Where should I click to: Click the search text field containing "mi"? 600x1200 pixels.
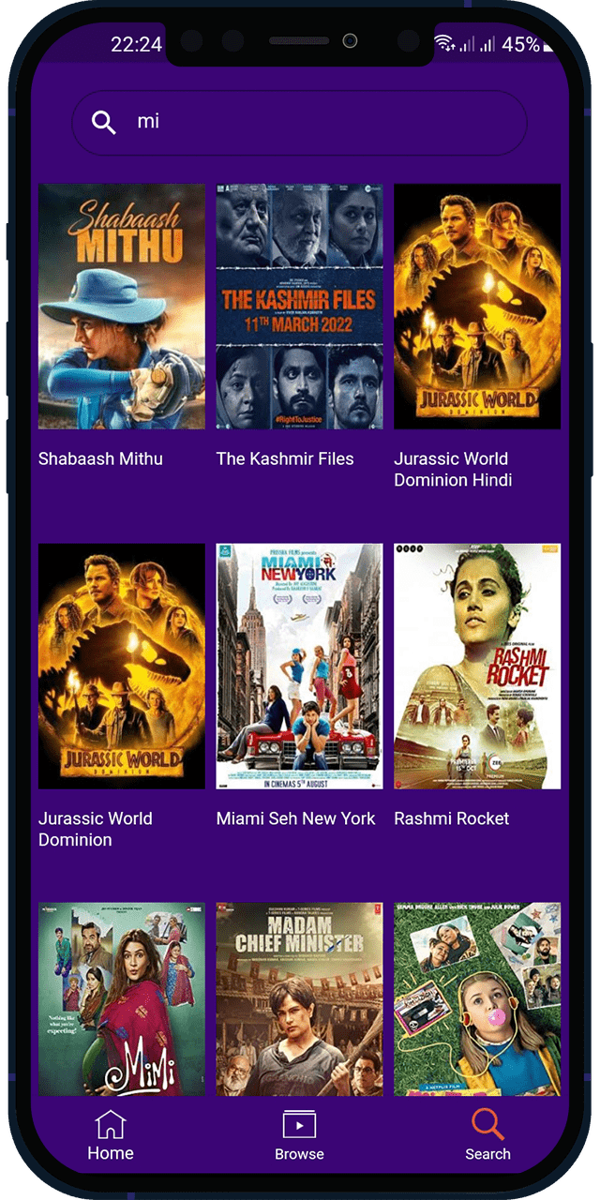299,122
